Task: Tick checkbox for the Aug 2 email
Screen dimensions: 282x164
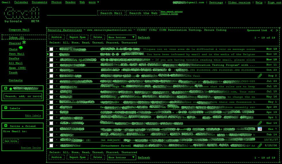Action: pyautogui.click(x=51, y=76)
